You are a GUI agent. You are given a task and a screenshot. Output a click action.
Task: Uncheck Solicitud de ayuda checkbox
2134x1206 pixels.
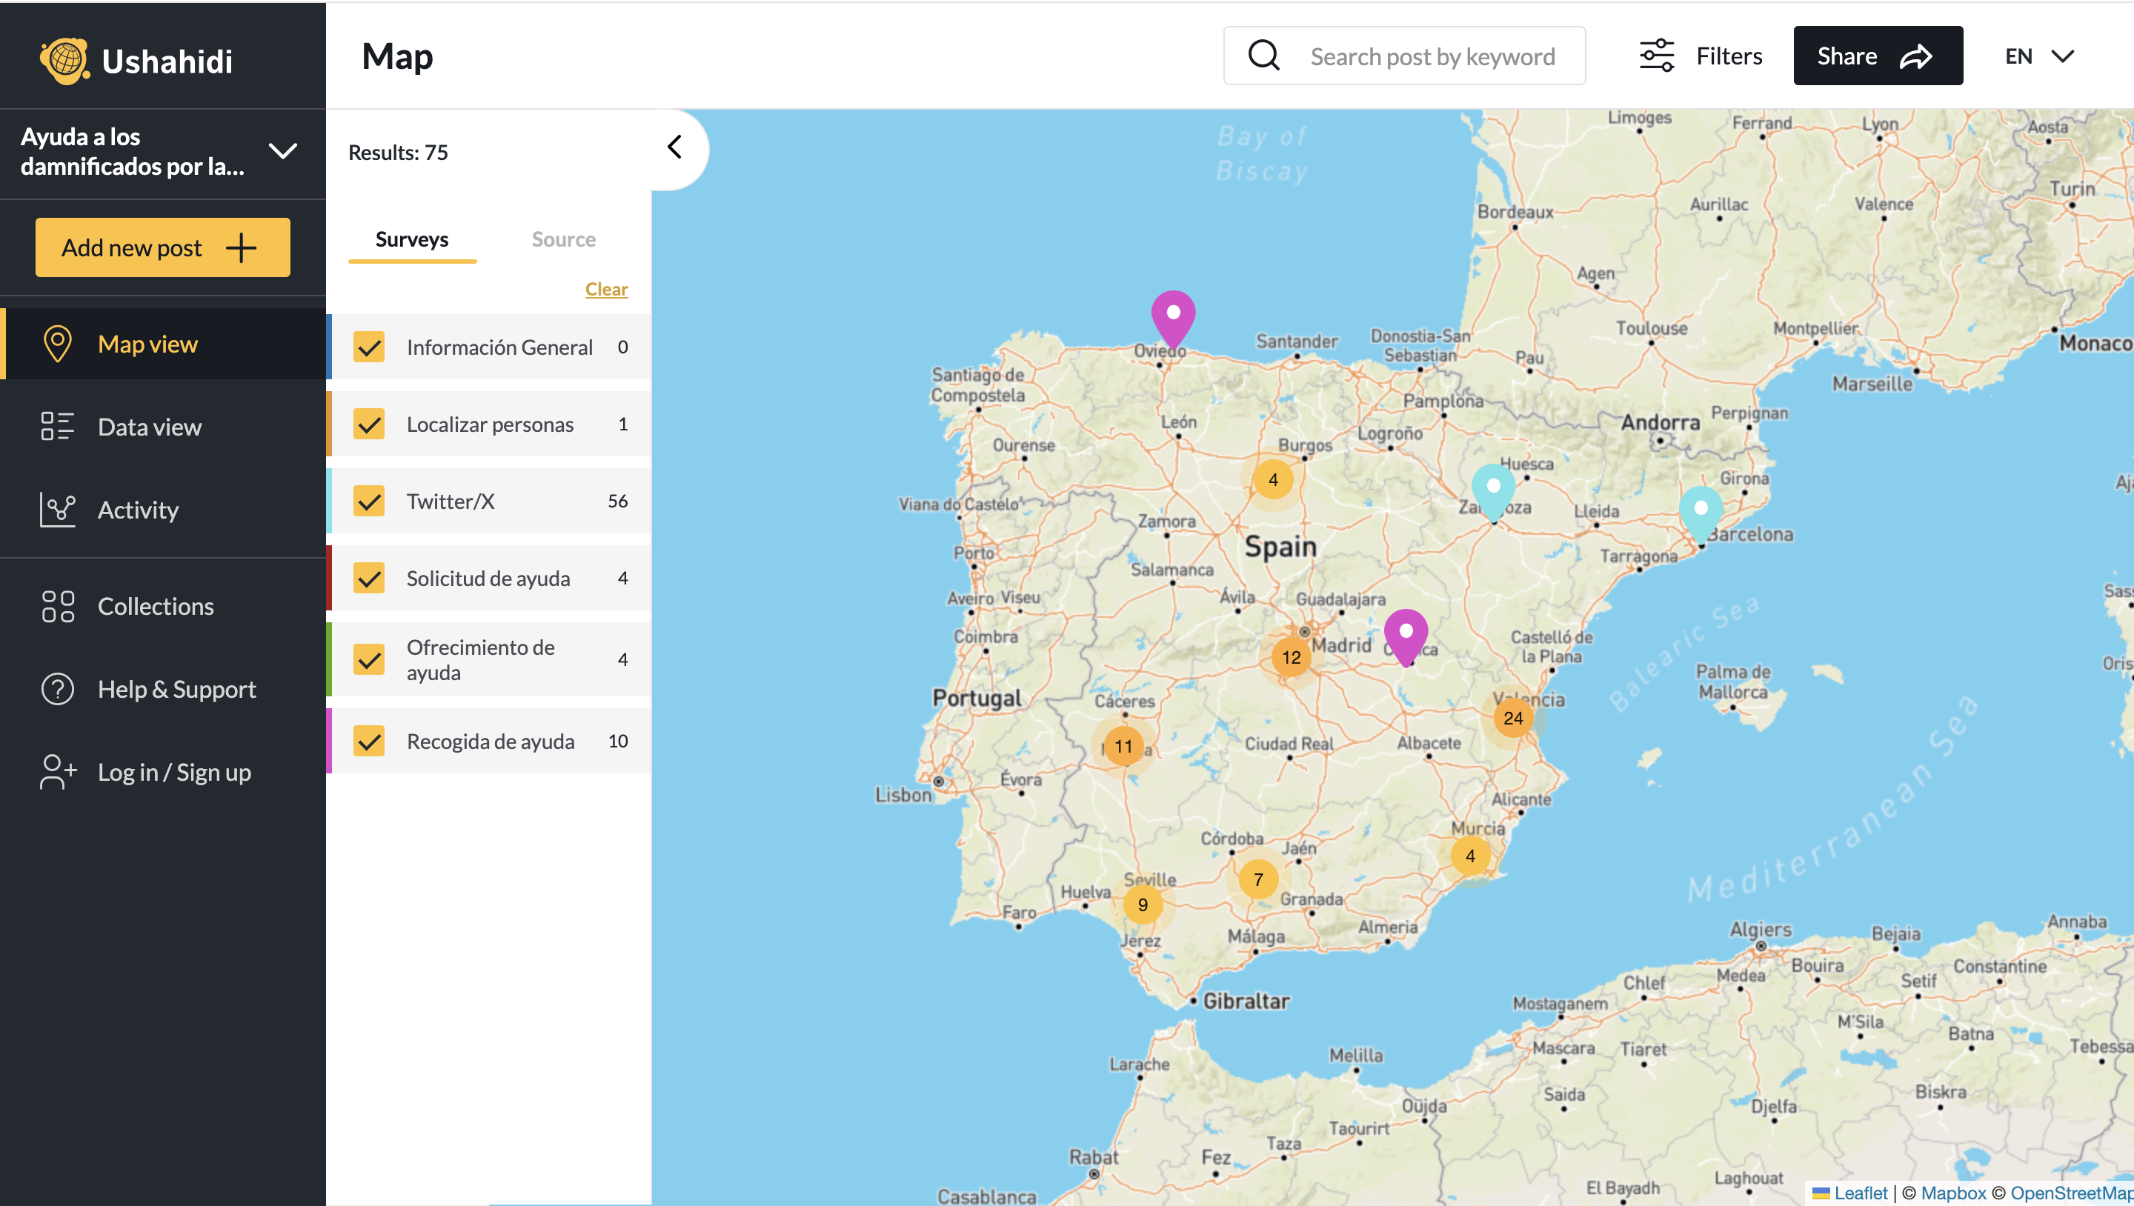[369, 578]
